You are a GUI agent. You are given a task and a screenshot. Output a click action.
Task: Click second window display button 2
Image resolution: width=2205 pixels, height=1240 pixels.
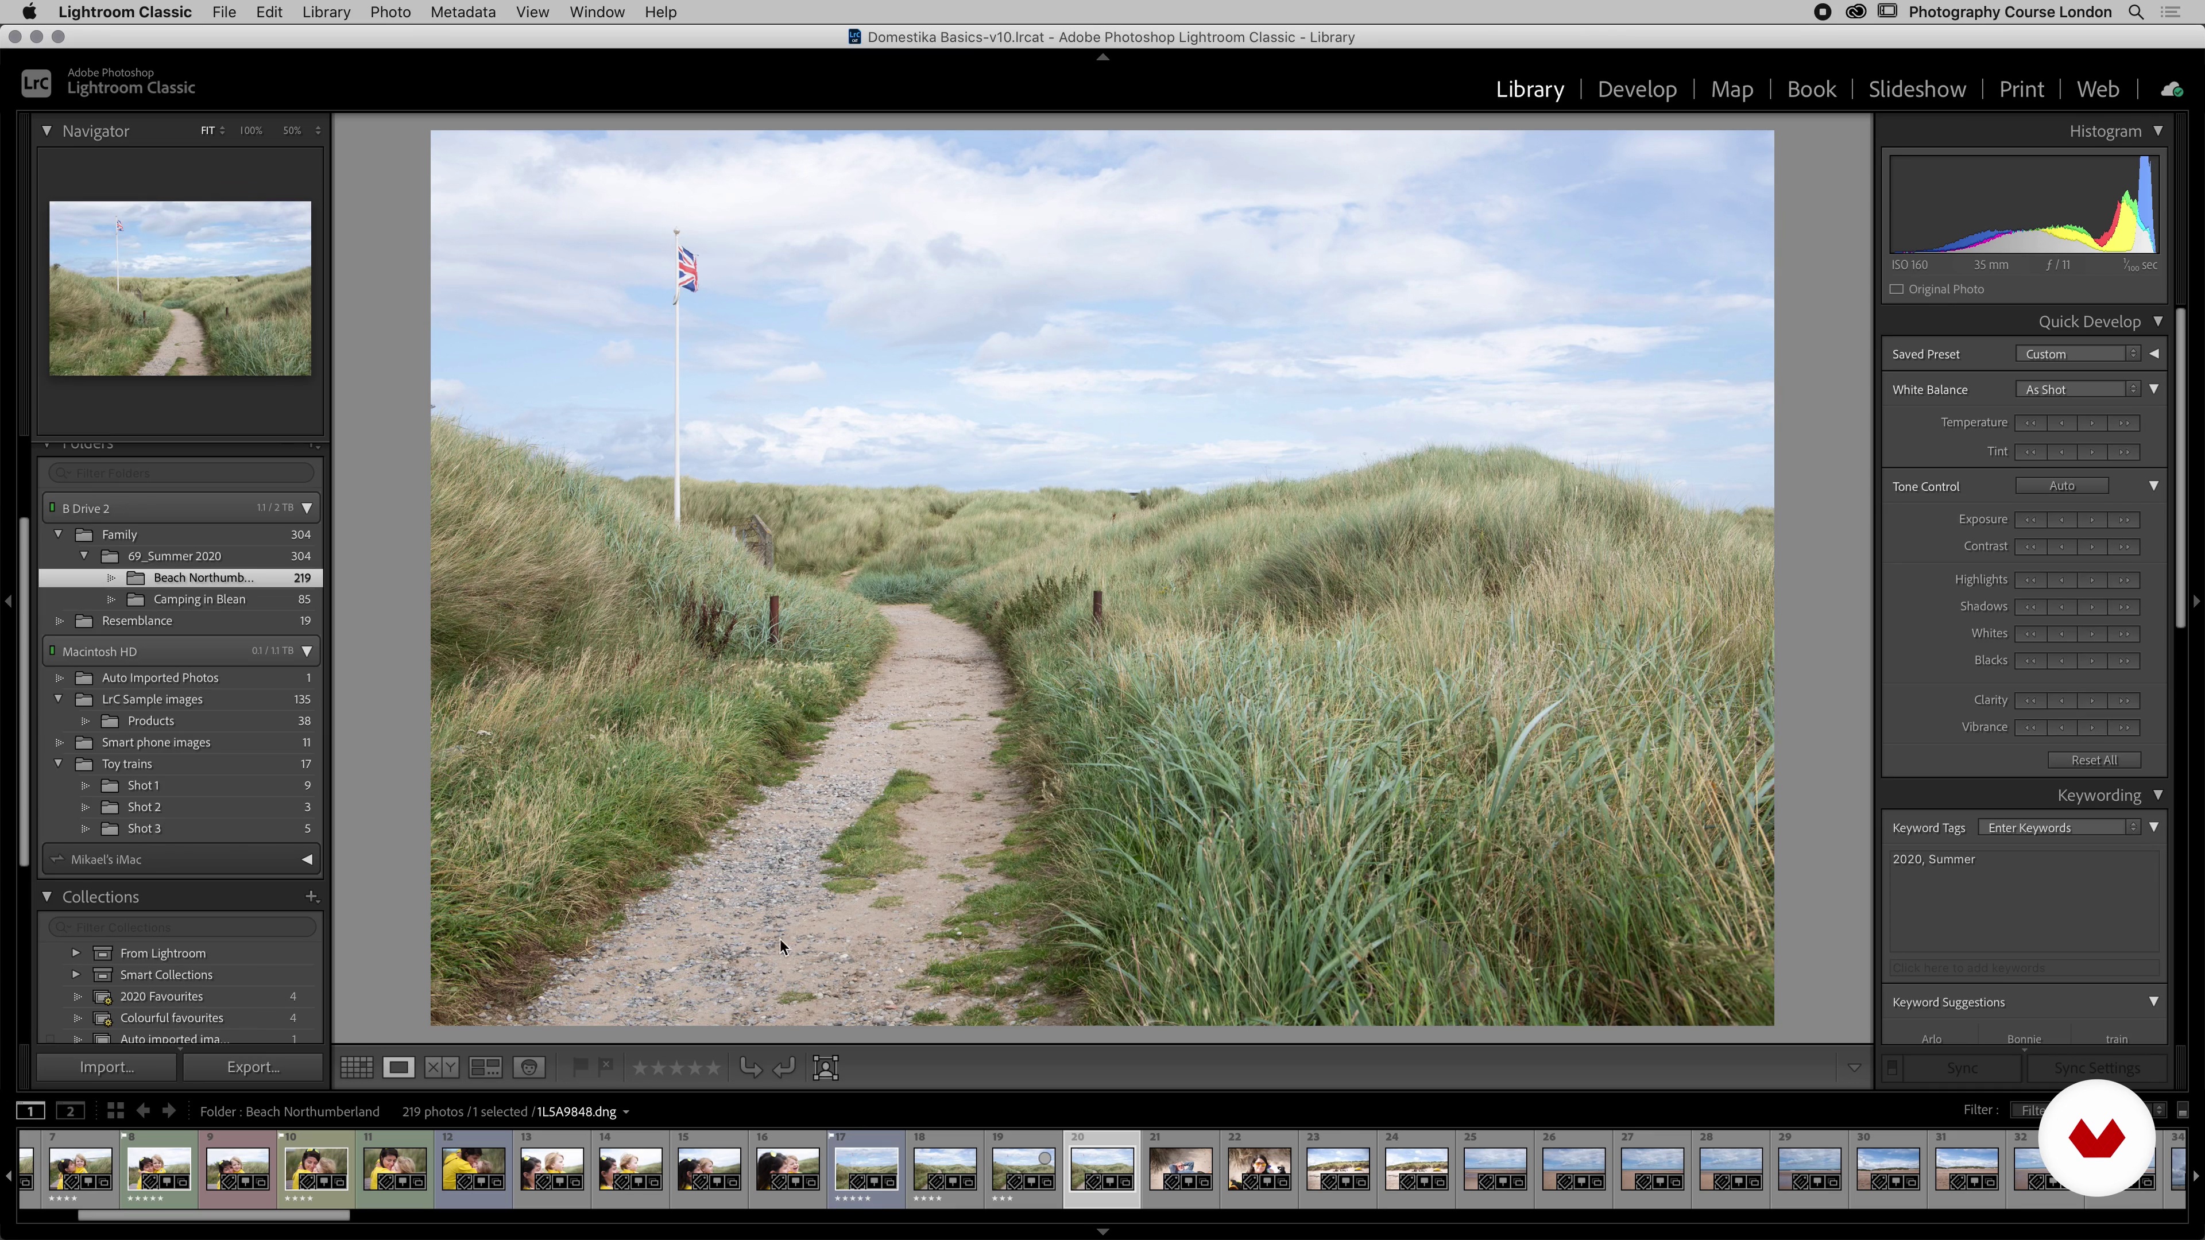(70, 1111)
